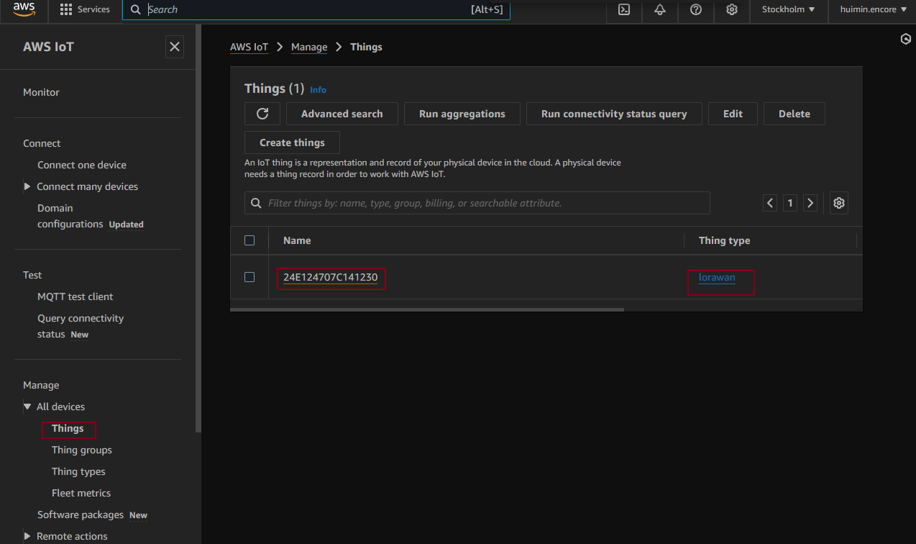Sort by the Name column header
Screen dimensions: 916x544
(297, 240)
